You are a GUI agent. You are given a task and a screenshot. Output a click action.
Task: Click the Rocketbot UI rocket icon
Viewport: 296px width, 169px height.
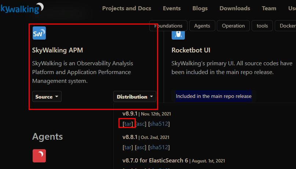click(178, 34)
